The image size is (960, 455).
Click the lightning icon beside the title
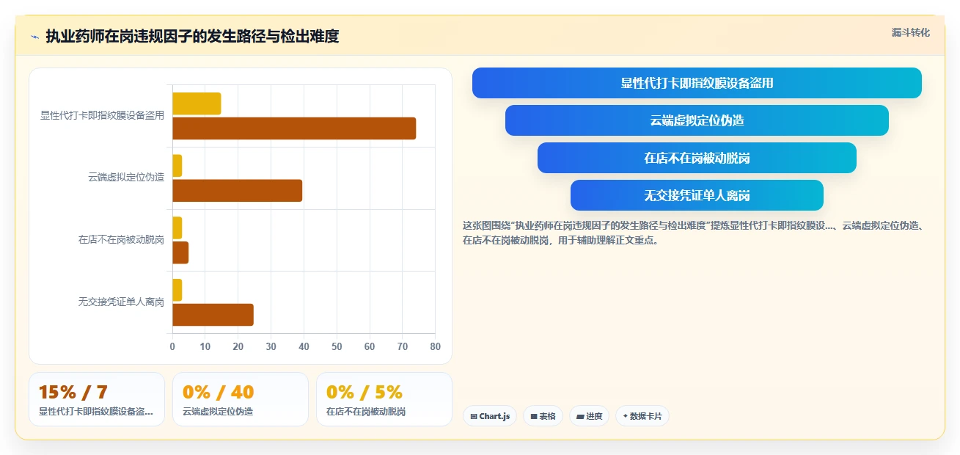[34, 37]
